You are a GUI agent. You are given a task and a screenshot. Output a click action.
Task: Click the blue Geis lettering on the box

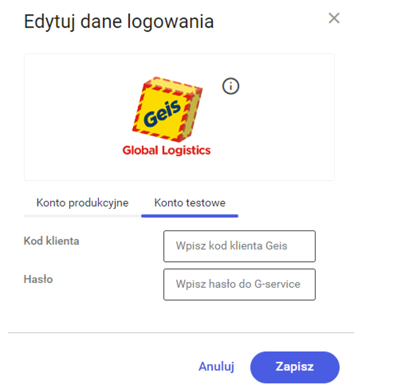click(x=162, y=113)
